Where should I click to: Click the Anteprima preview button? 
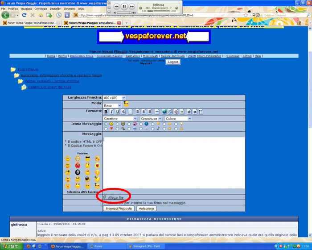146,208
